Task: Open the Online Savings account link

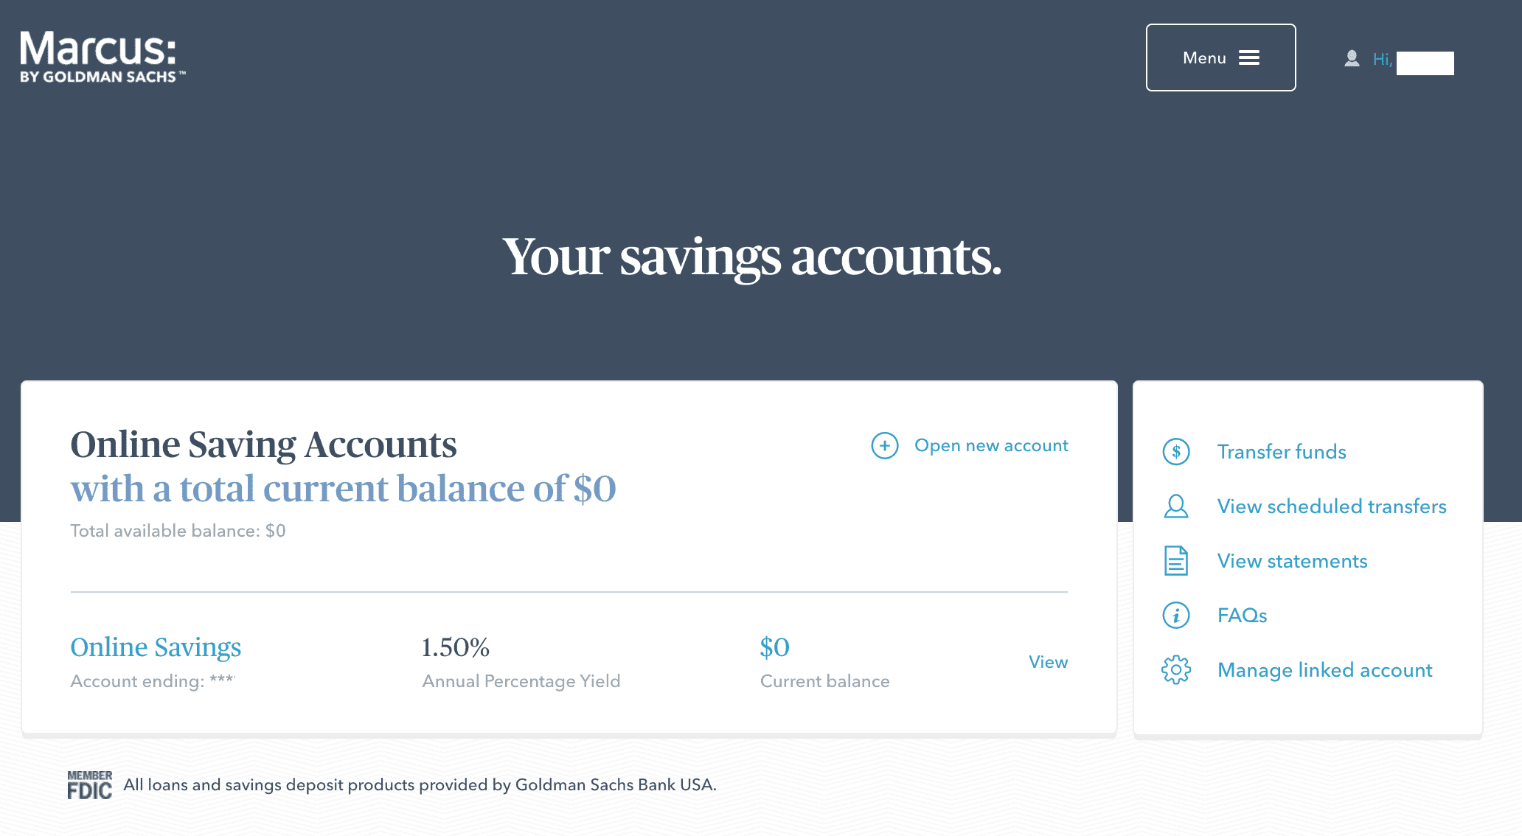Action: pyautogui.click(x=156, y=647)
